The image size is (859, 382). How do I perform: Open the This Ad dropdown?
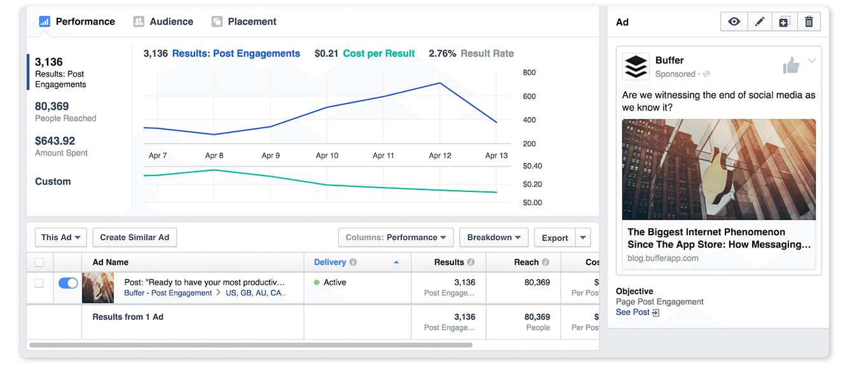click(60, 237)
